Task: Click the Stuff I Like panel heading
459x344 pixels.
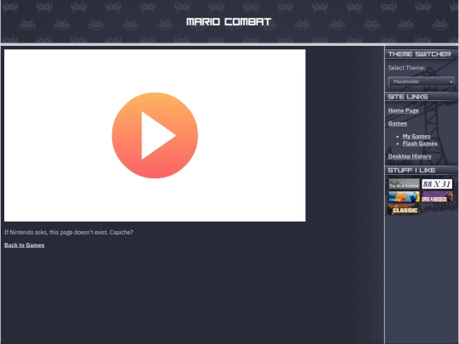Action: coord(411,170)
